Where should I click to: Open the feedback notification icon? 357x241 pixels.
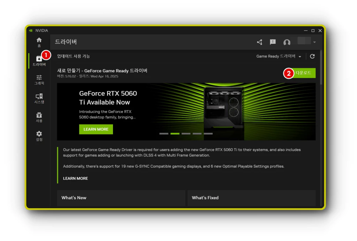(273, 42)
